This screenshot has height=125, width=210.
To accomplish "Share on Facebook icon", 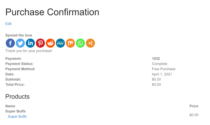I will point(10,43).
